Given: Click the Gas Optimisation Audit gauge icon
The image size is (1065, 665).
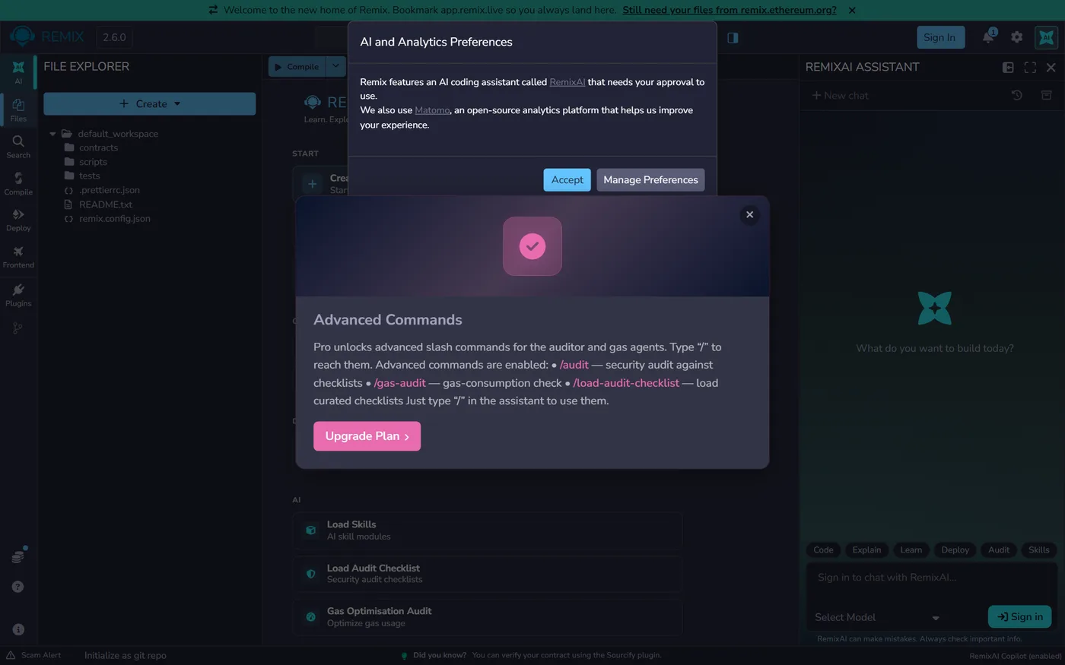Looking at the screenshot, I should coord(310,617).
